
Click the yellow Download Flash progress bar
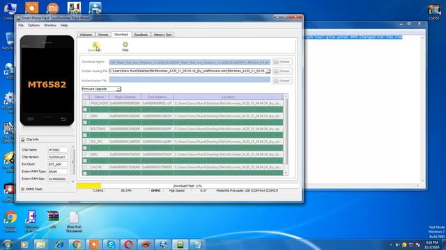pyautogui.click(x=89, y=185)
